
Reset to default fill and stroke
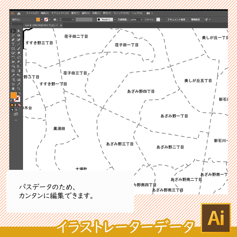coord(11,101)
